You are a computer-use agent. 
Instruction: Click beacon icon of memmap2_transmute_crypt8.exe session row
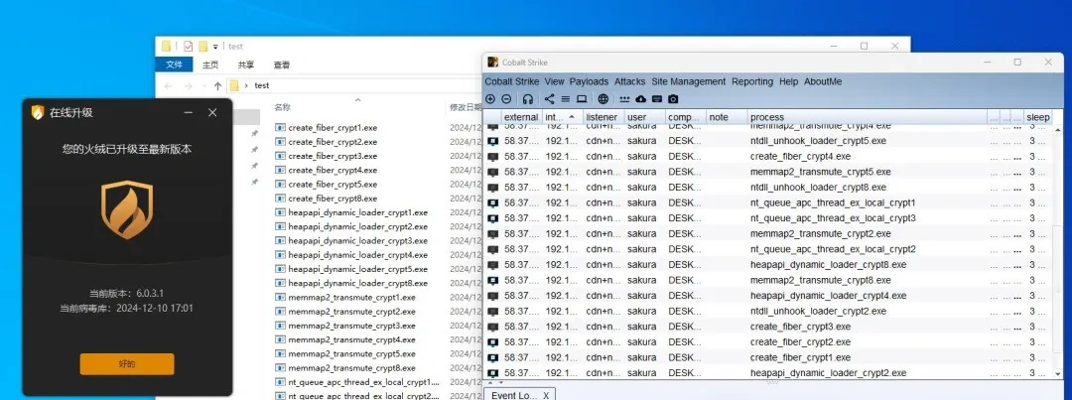tap(493, 280)
